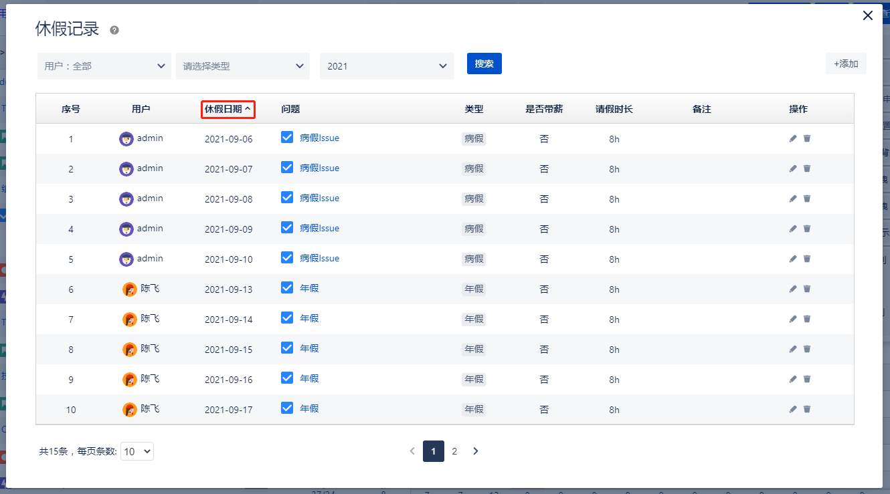Click the help question mark beside 休假记录

coord(114,30)
